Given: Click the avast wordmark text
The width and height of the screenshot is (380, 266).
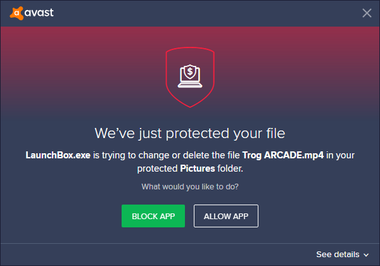Looking at the screenshot, I should [39, 13].
